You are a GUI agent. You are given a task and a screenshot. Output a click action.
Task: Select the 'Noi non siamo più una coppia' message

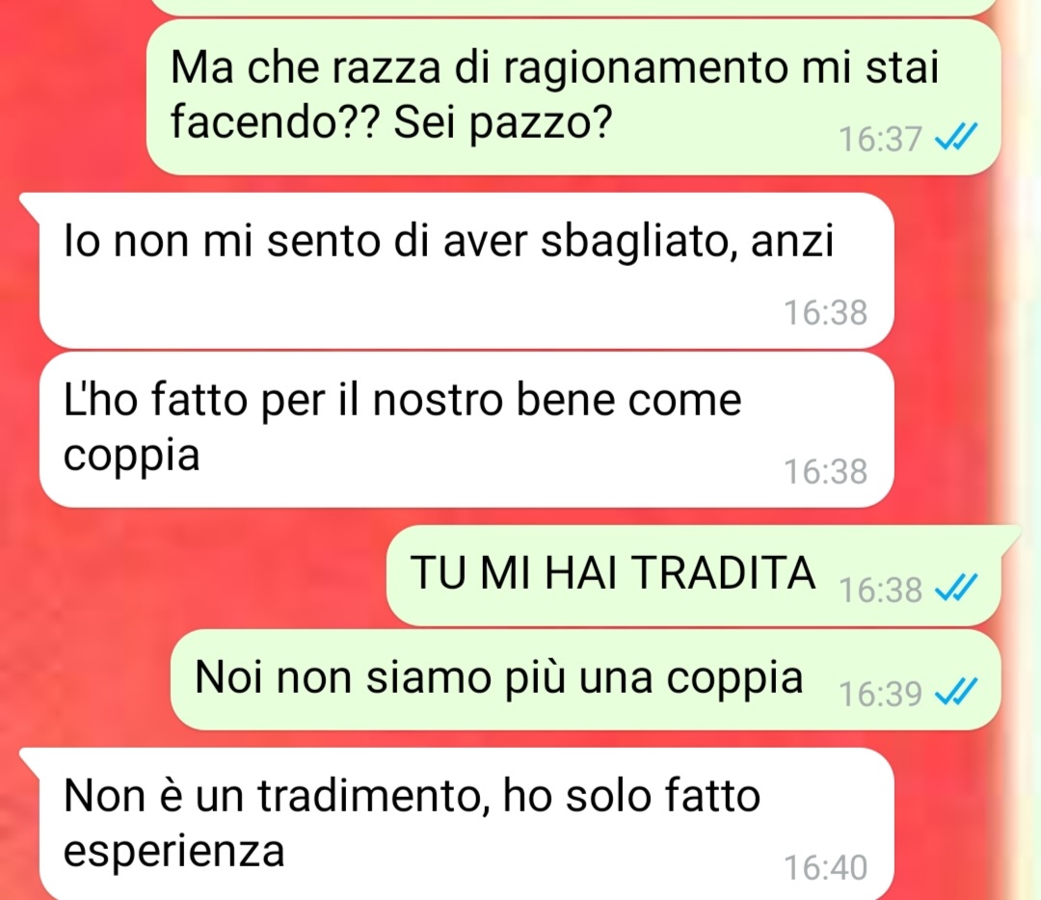[586, 679]
